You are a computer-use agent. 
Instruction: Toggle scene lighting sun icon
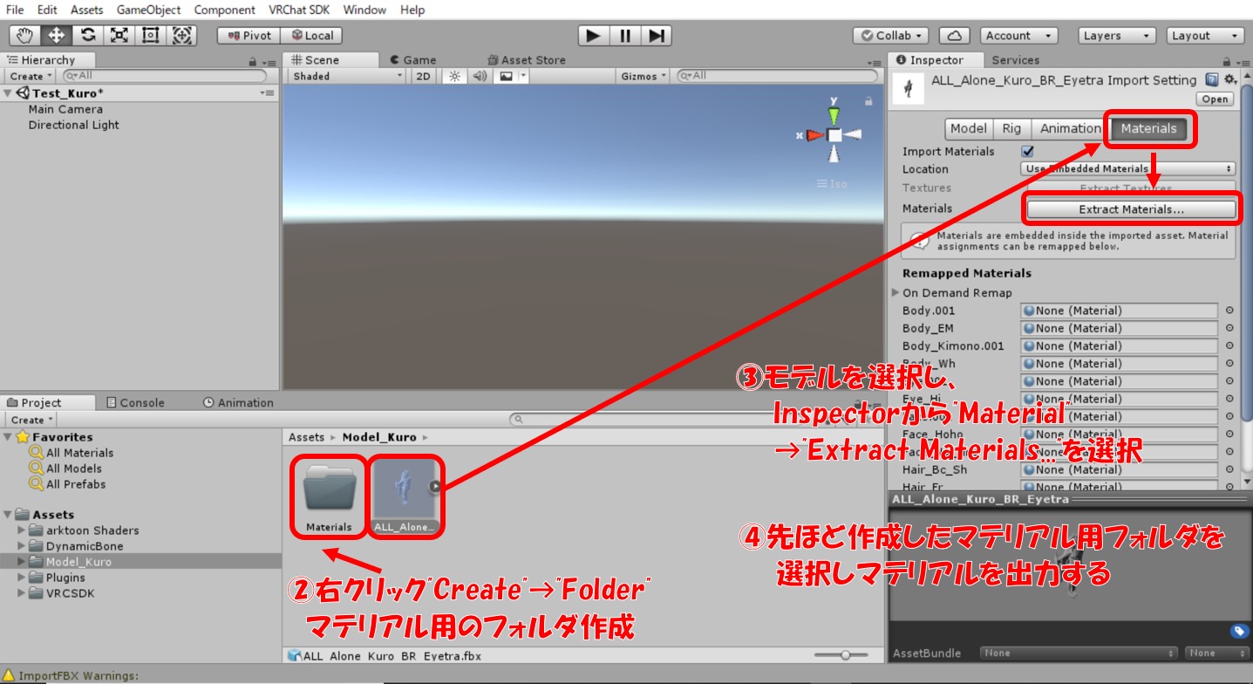[453, 76]
